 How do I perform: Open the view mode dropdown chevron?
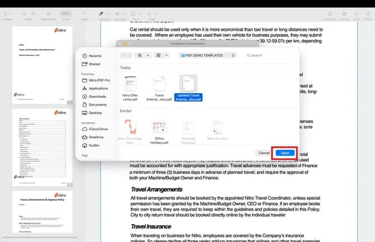pos(148,55)
